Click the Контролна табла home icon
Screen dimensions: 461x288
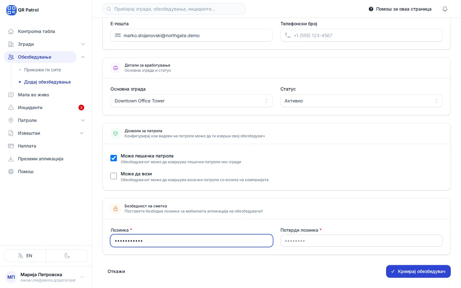tap(11, 31)
